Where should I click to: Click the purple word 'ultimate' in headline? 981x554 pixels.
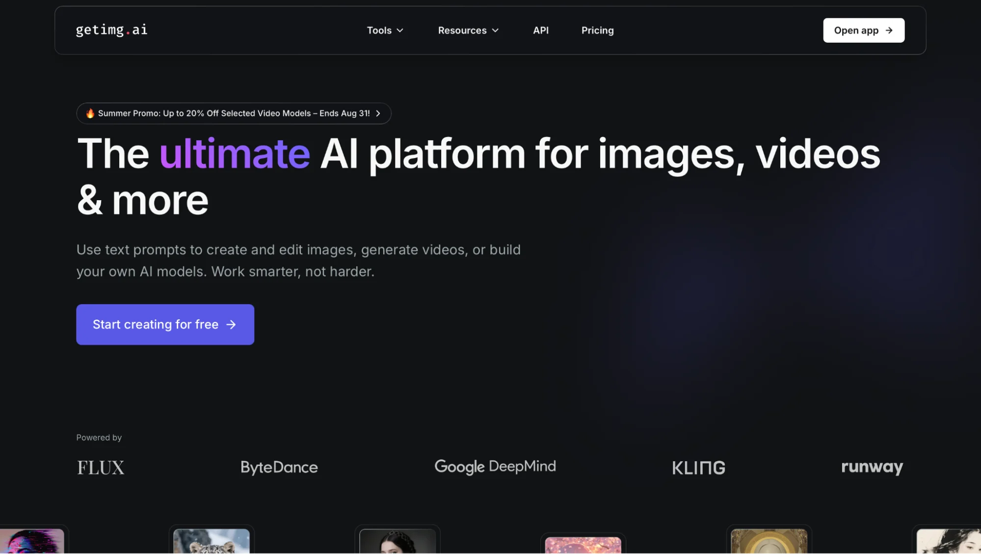tap(235, 154)
